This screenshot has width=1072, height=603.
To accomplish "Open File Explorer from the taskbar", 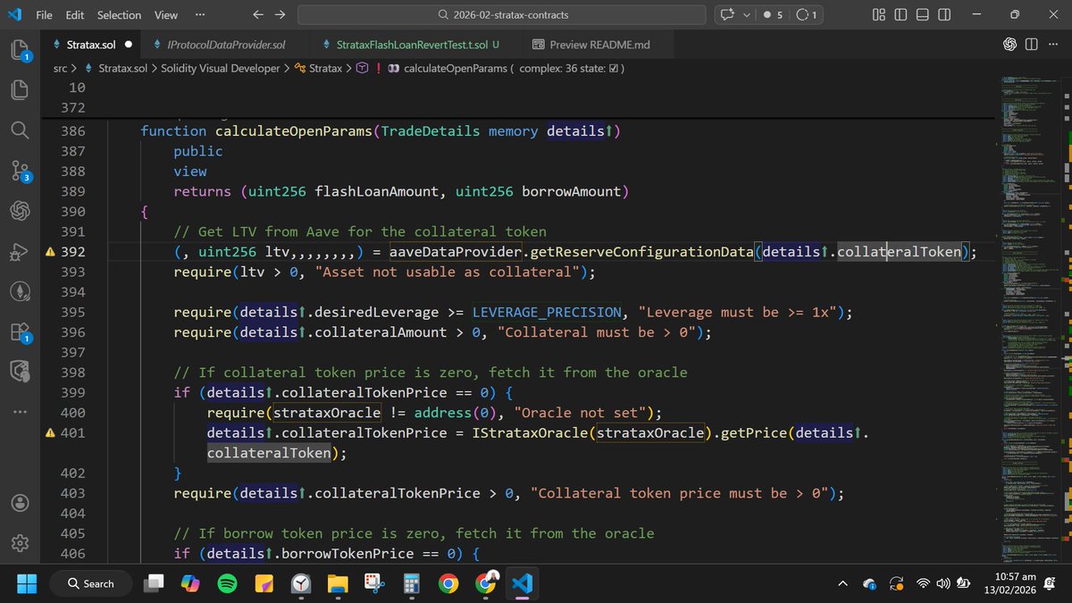I will click(338, 583).
